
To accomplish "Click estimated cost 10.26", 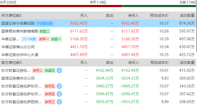I will pyautogui.click(x=164, y=31).
